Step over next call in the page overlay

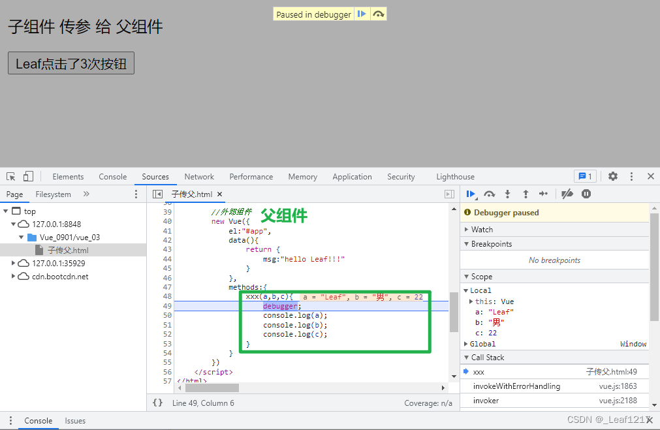[379, 14]
